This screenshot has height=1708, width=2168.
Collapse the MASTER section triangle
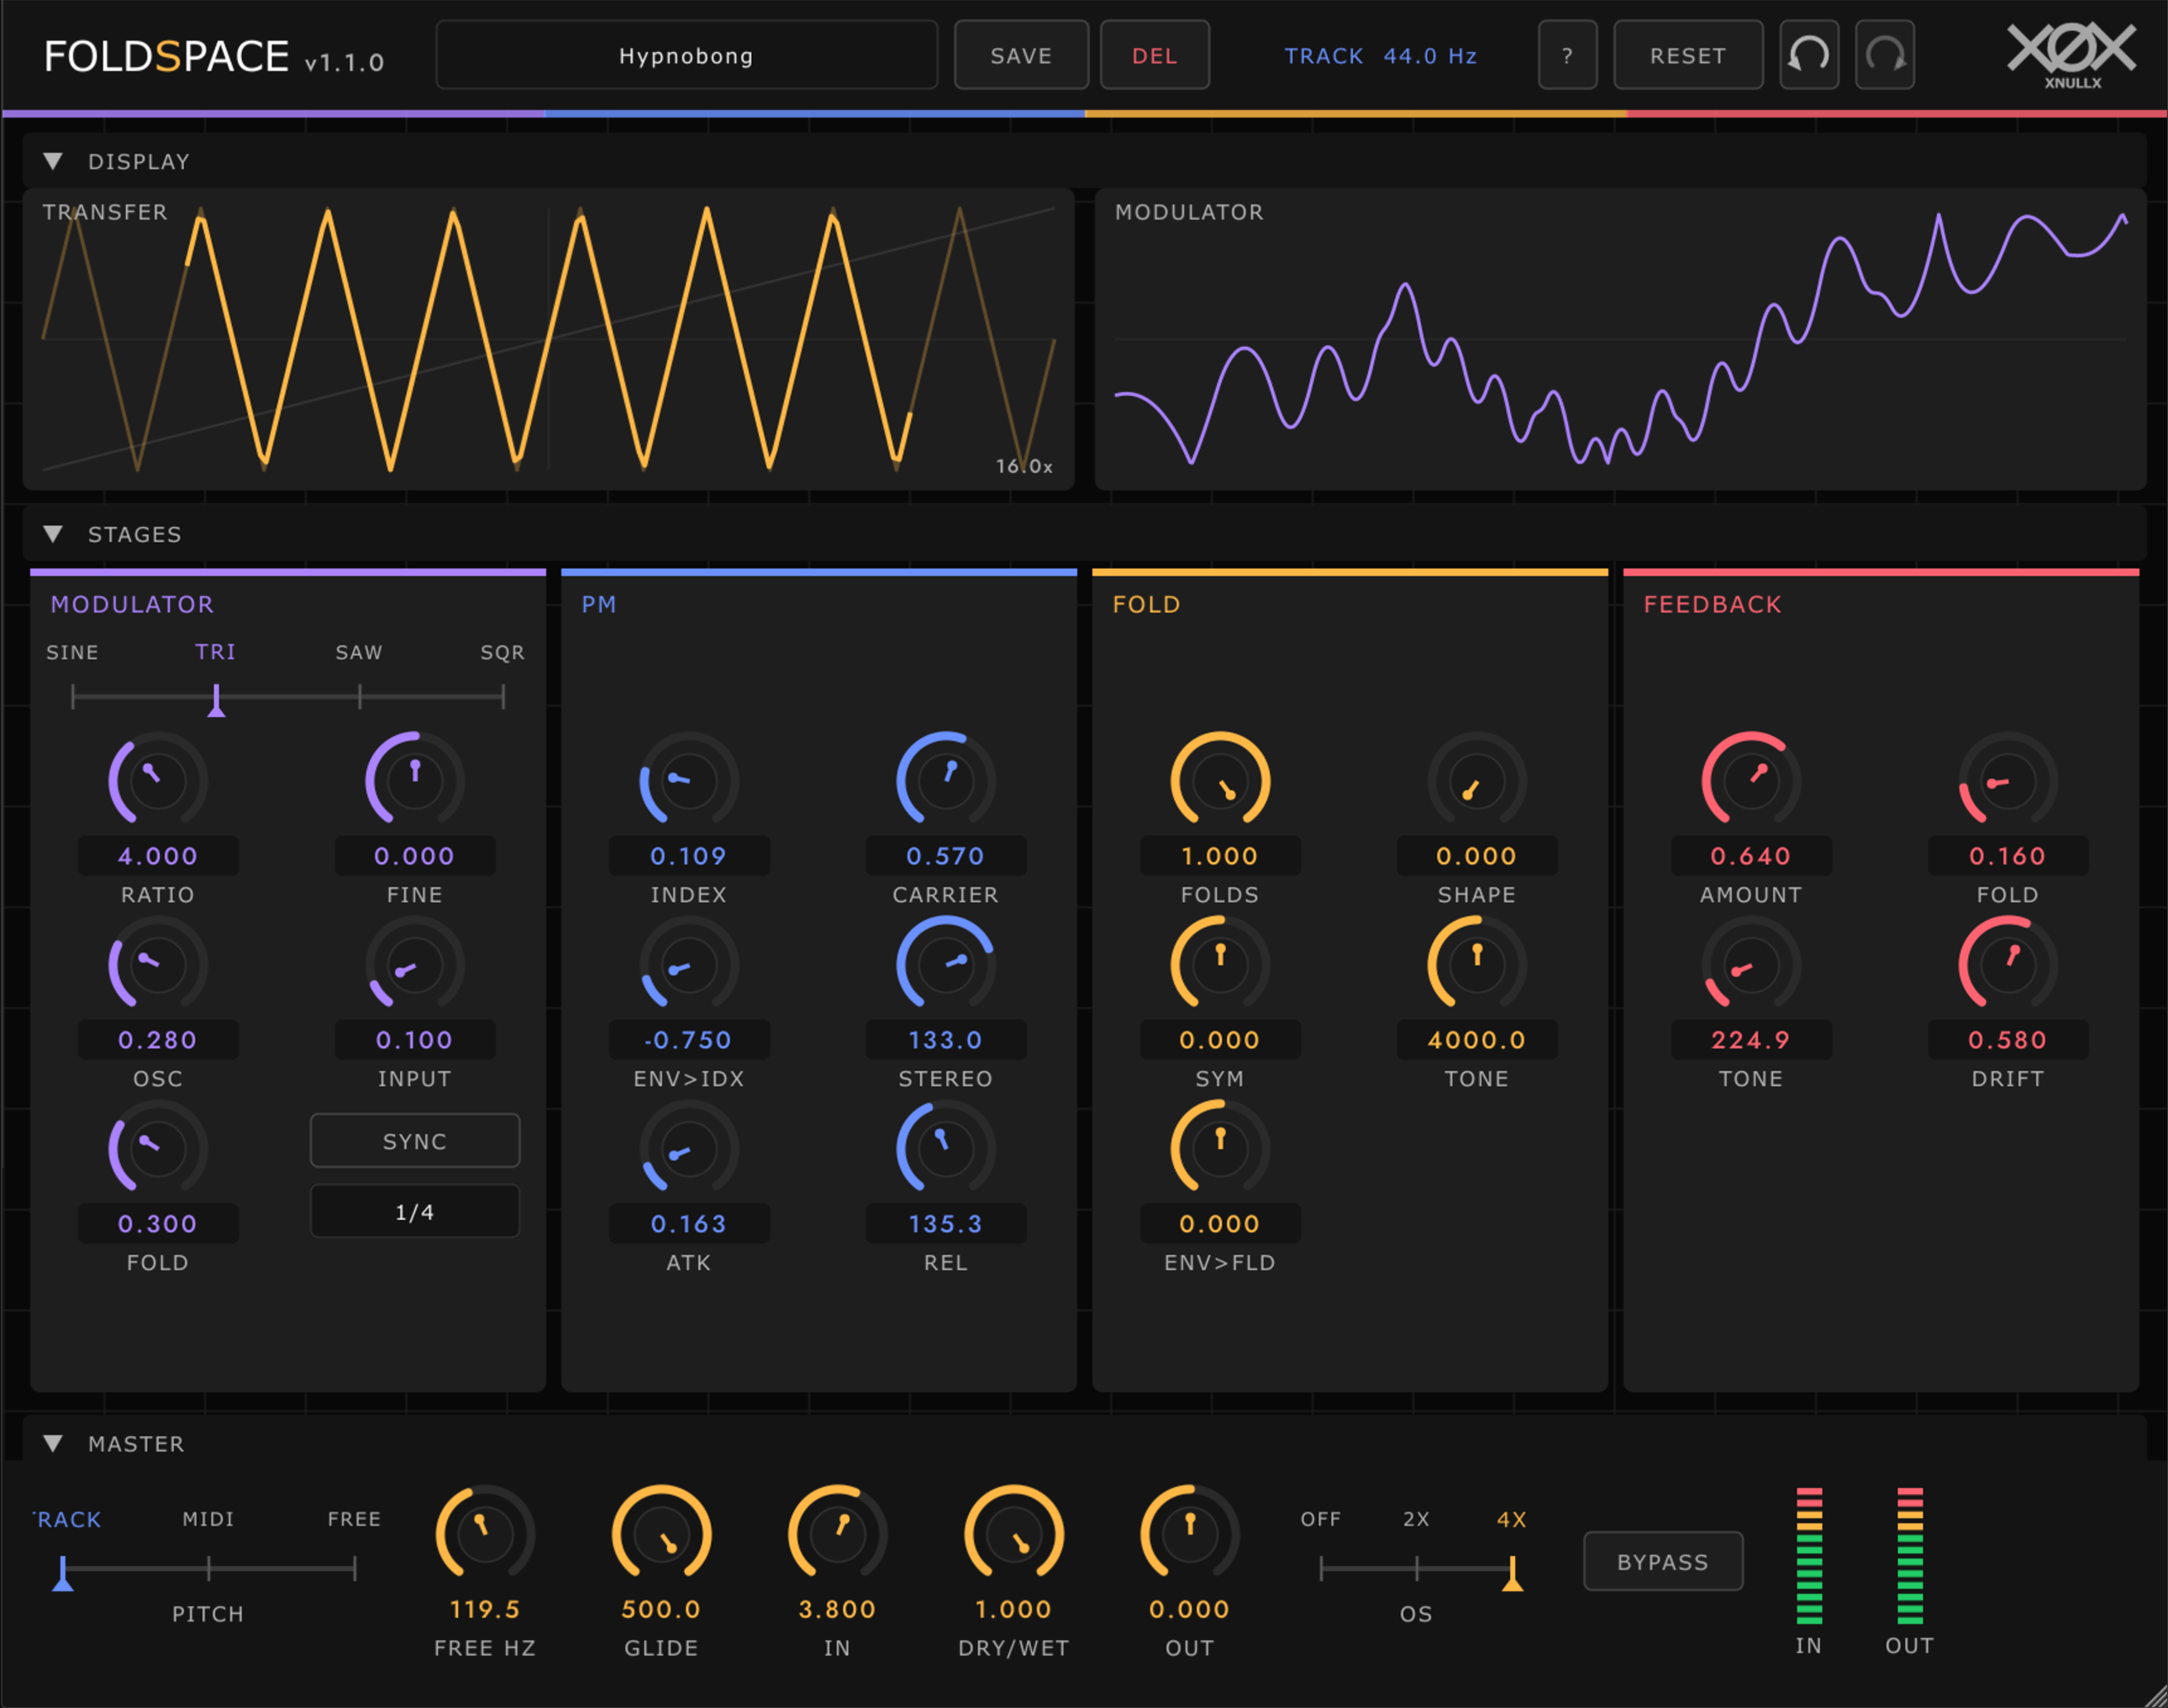[x=53, y=1443]
